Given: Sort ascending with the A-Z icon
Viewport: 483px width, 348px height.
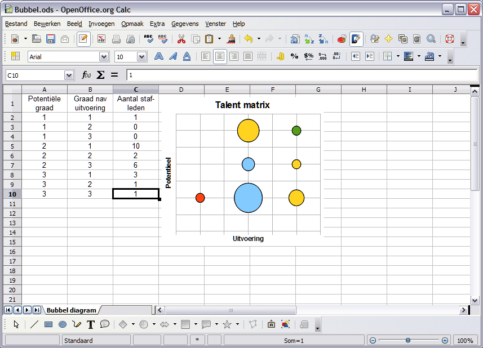Looking at the screenshot, I should tap(309, 39).
